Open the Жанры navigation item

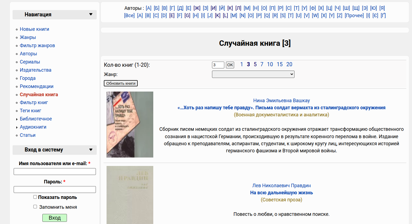coord(28,37)
